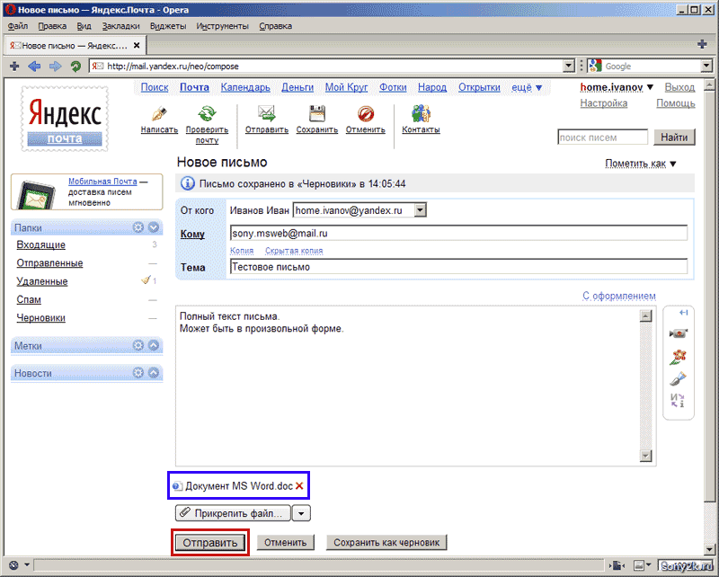Open the Входящие folder
The image size is (719, 577).
(40, 245)
